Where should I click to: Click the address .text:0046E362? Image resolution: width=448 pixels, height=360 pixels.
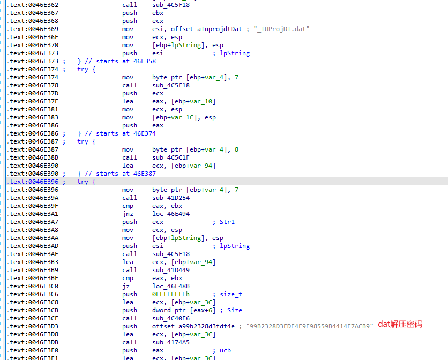32,5
